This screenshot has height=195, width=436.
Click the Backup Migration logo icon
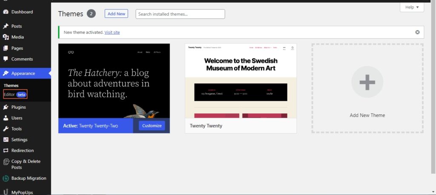[6, 178]
